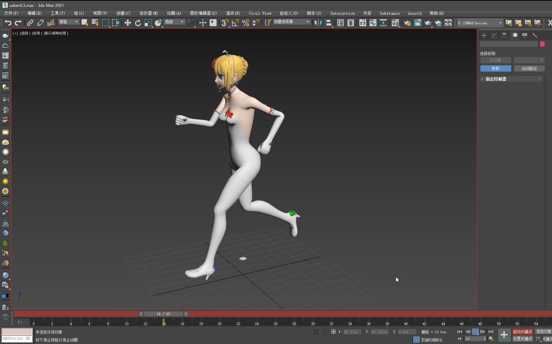Click the large Set Keys plus button
552x344 pixels.
[504, 335]
